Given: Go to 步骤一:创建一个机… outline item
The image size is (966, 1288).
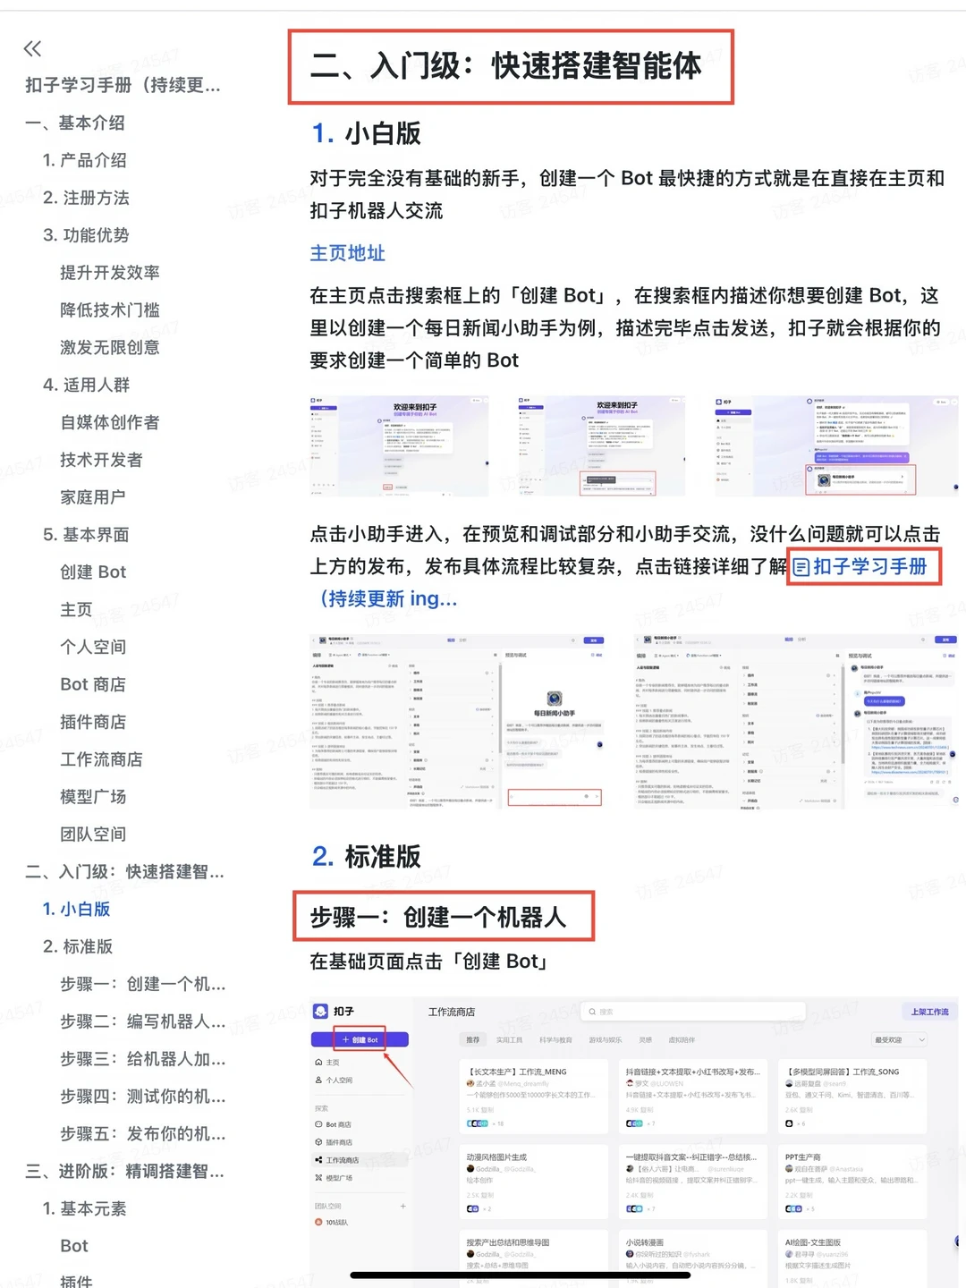Looking at the screenshot, I should [142, 984].
